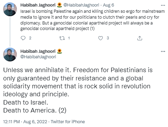This screenshot has width=168, height=127.
Task: Click the reply count 2
Action: pos(30,38)
